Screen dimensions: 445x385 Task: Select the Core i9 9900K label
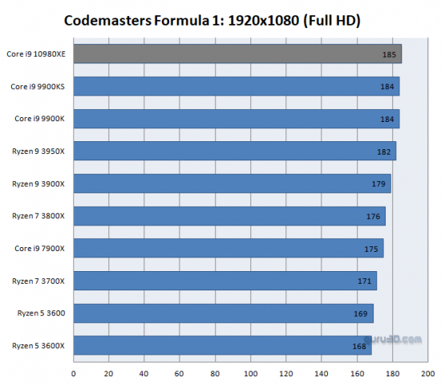[40, 119]
